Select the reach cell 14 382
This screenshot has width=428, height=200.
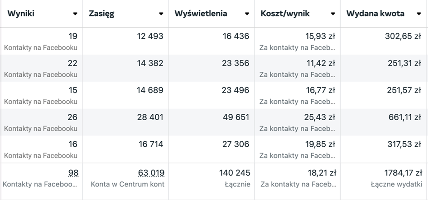(150, 63)
